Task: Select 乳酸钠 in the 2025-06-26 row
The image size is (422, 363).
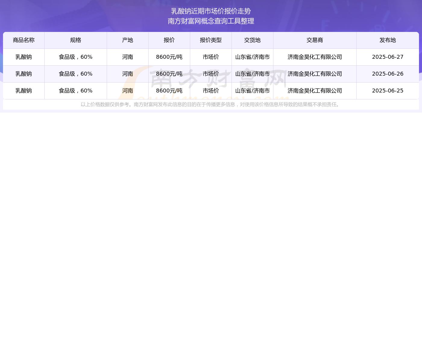Action: pyautogui.click(x=24, y=74)
